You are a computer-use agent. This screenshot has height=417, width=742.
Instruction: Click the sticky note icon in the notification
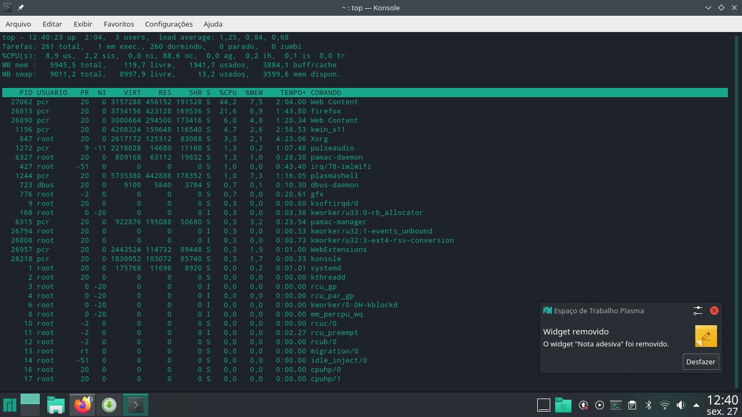[x=706, y=336]
